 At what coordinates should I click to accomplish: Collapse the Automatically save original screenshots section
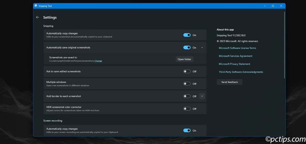click(202, 47)
